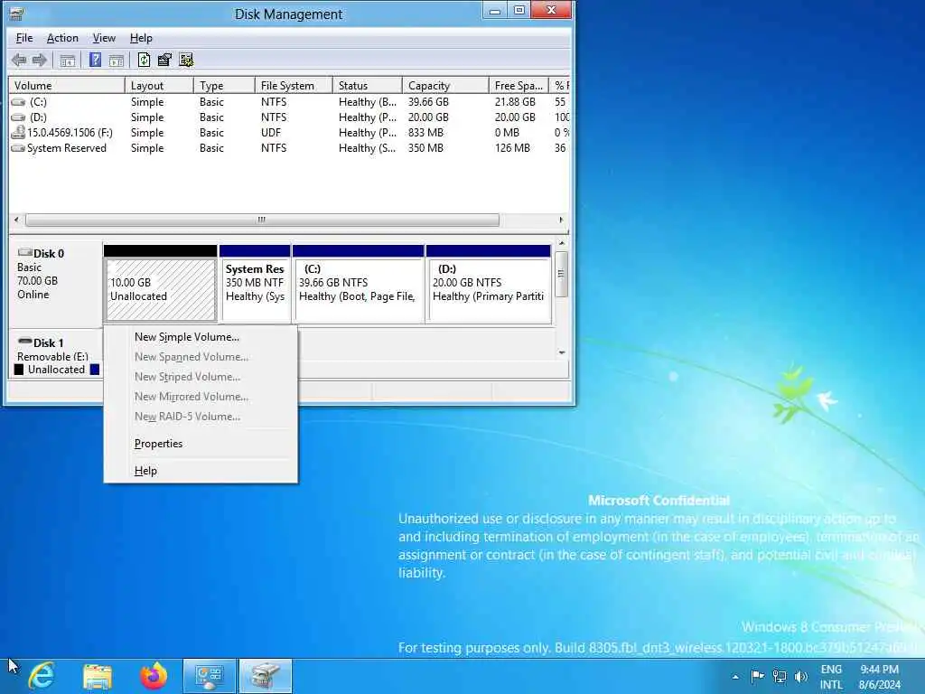925x694 pixels.
Task: Click up arrow of disk pane scrollbar
Action: point(562,243)
